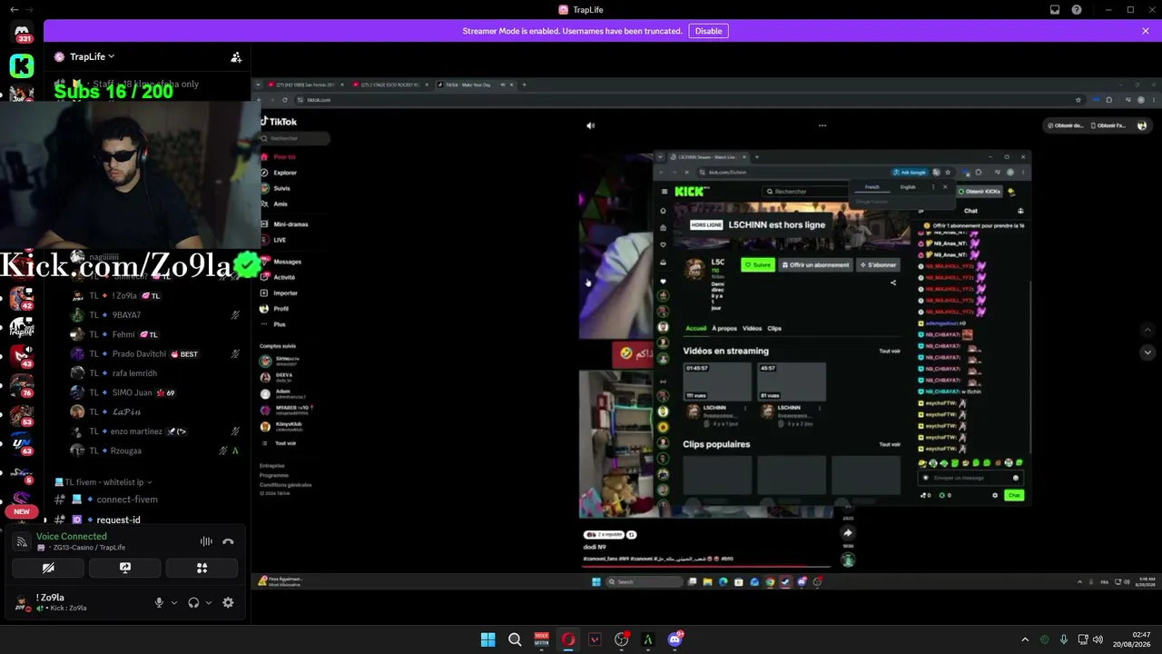
Task: Open server with 53 notification badge
Action: point(22,414)
